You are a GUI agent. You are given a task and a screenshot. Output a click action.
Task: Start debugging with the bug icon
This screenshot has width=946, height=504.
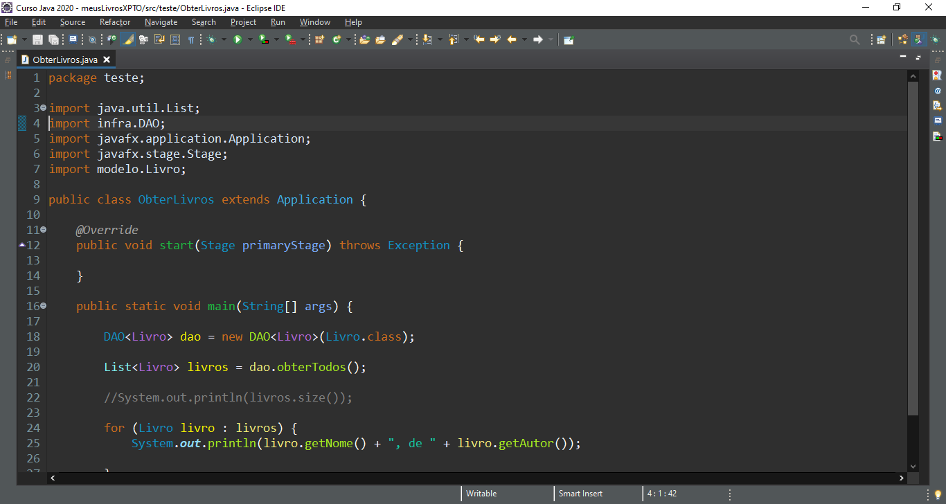click(212, 40)
